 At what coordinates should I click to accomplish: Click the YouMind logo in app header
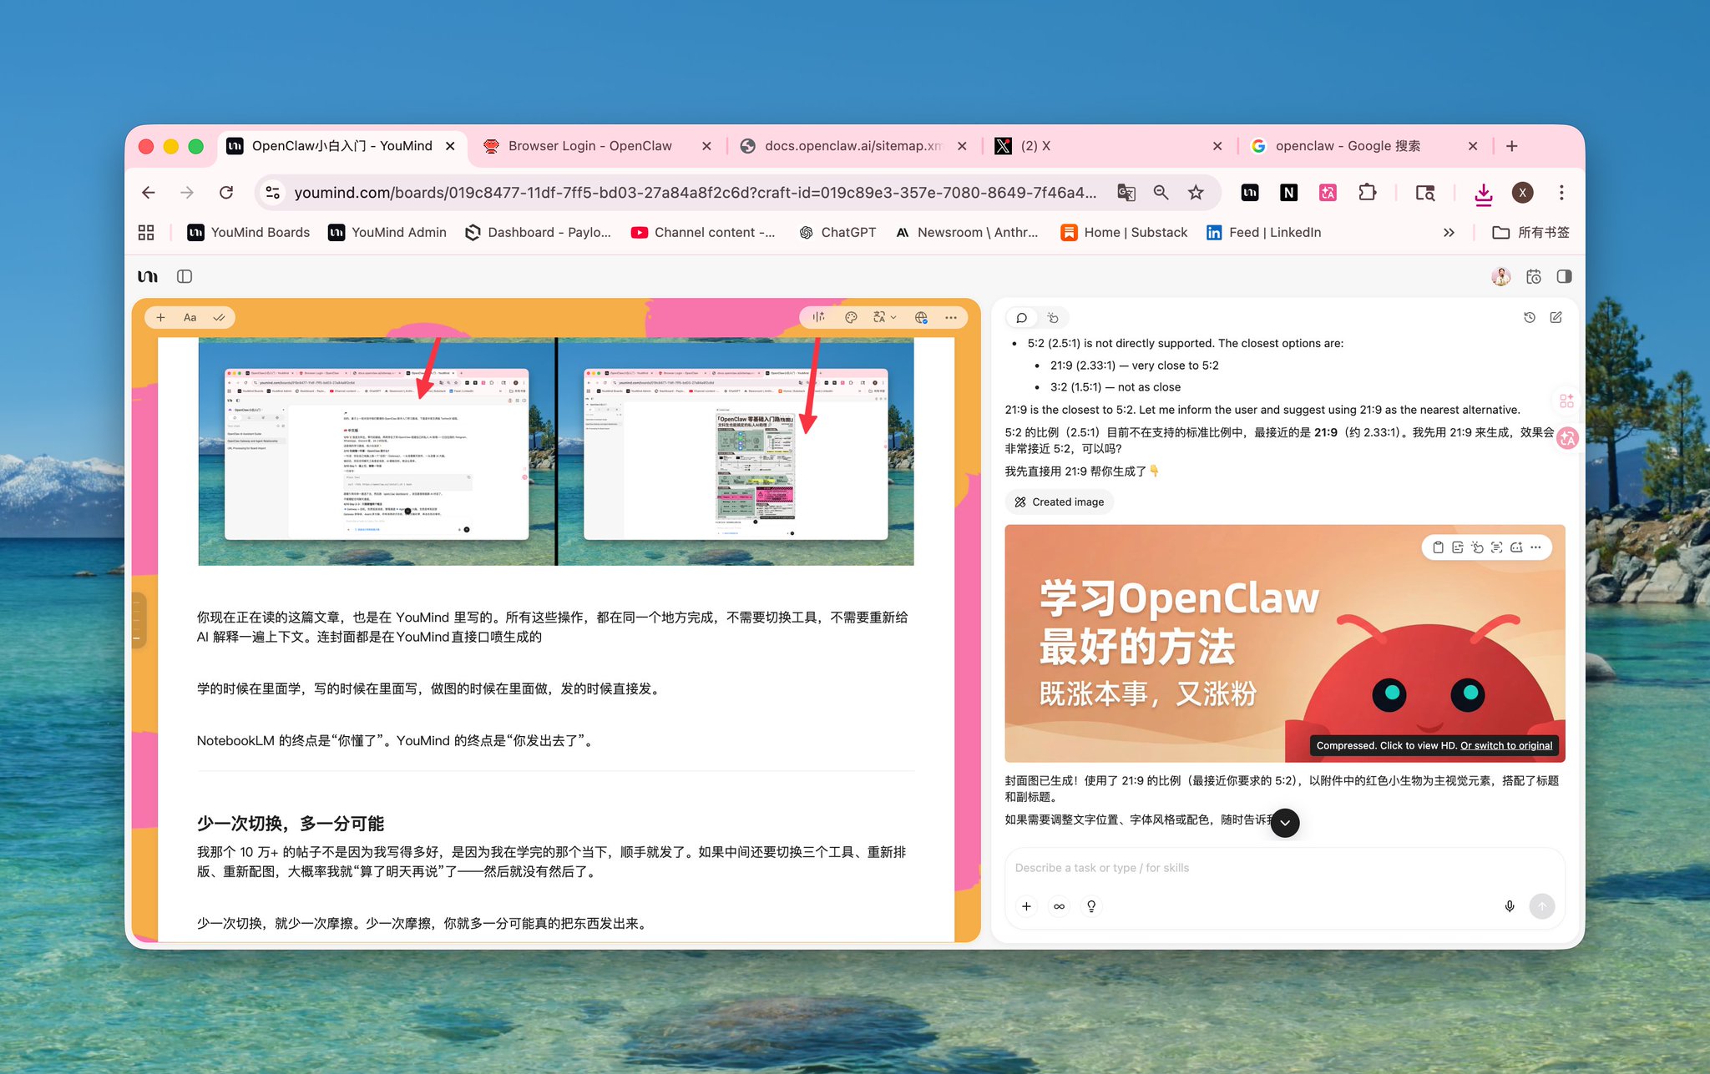[x=148, y=276]
